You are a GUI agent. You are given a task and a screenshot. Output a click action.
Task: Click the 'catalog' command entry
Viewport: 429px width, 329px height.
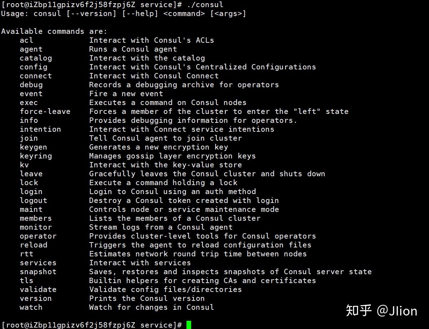(x=36, y=58)
